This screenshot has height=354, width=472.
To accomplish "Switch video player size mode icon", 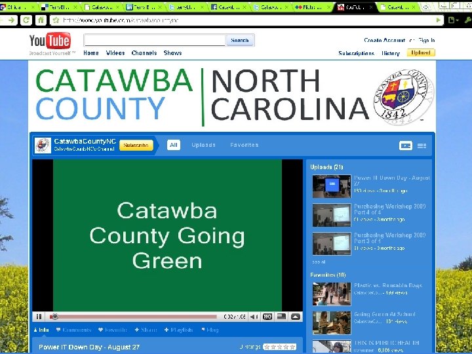I will (281, 317).
